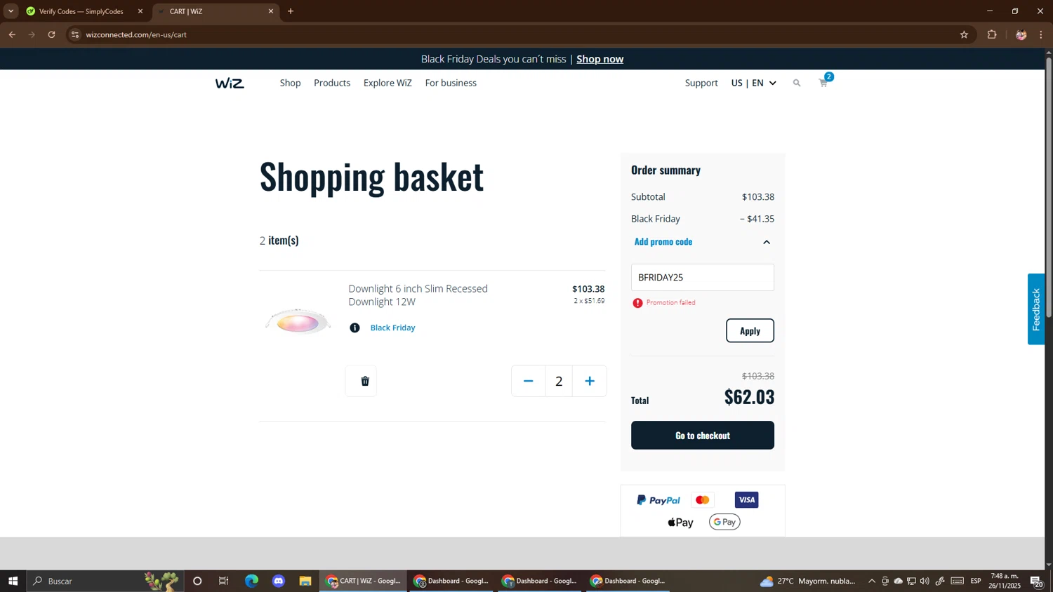Open the tab search dropdown
Viewport: 1053px width, 592px height.
11,11
